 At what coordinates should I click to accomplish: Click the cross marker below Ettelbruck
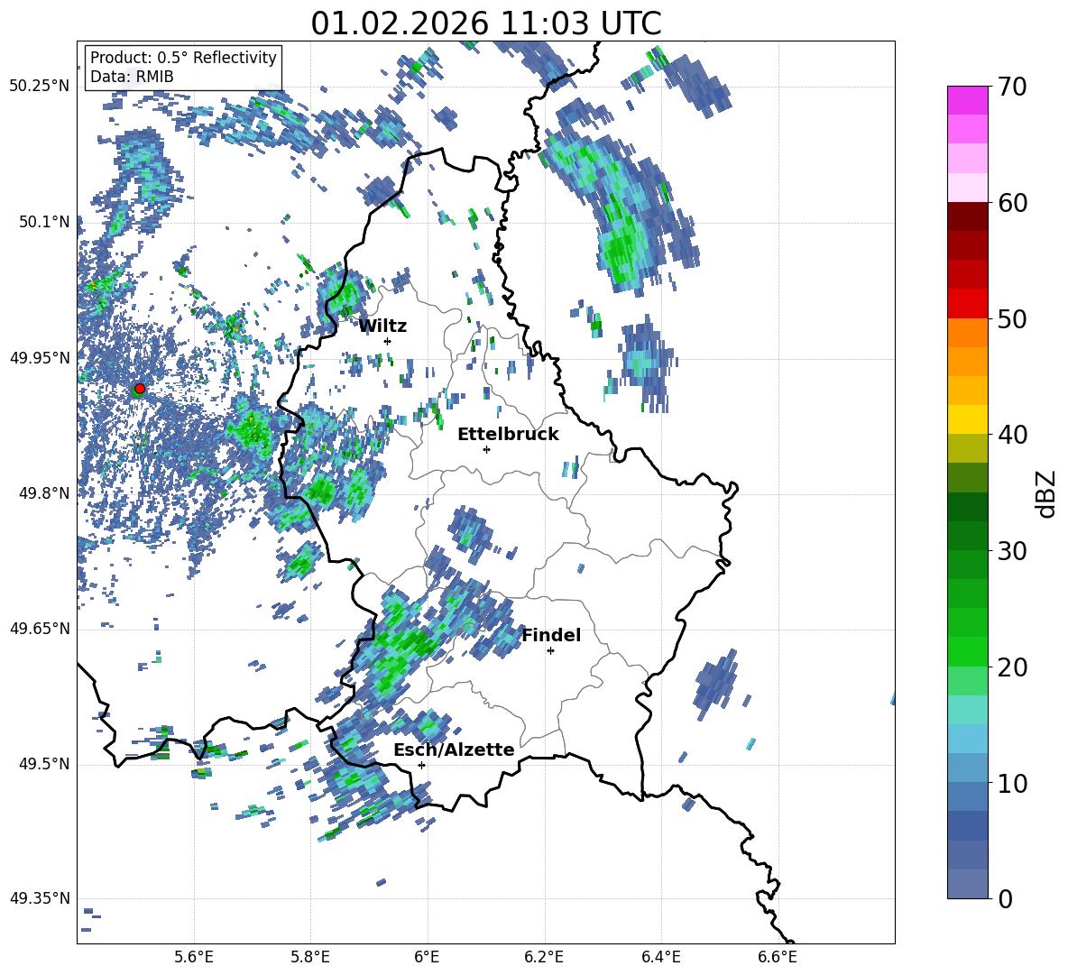click(486, 449)
